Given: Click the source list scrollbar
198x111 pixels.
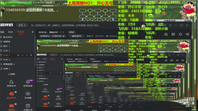Looking at the screenshot, I should point(35,51).
